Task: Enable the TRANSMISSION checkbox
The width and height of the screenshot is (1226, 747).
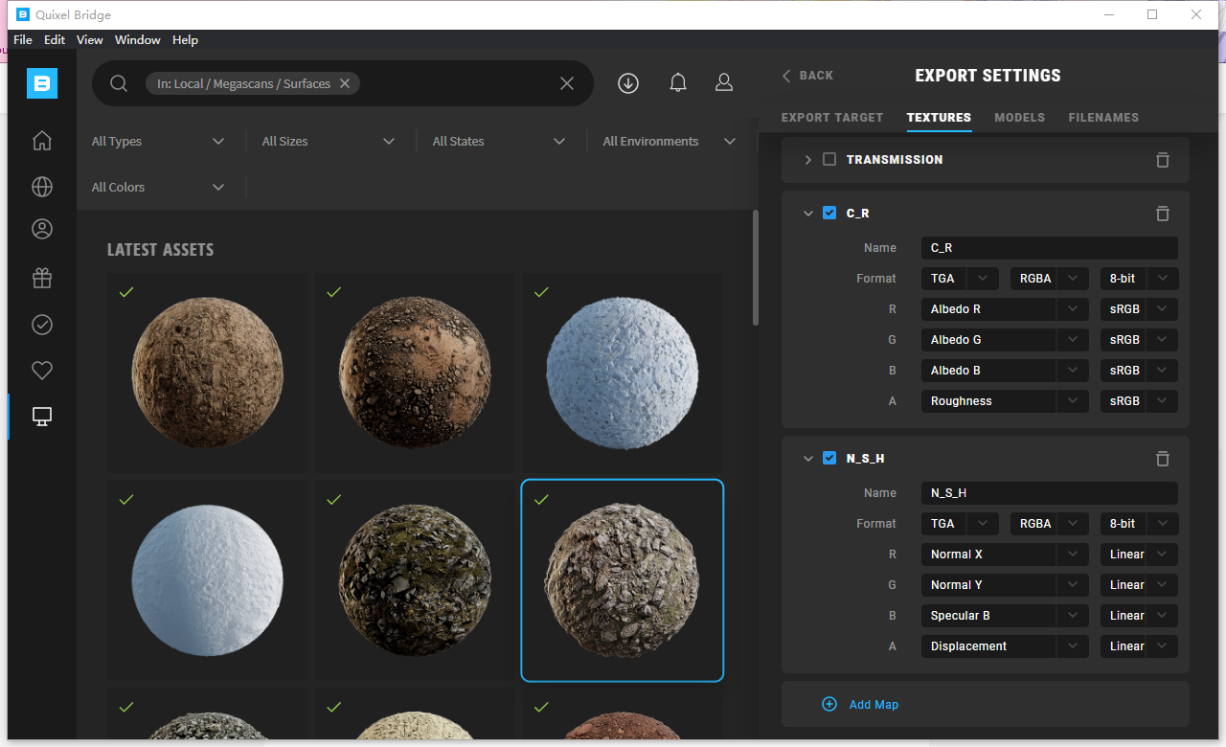Action: 829,160
